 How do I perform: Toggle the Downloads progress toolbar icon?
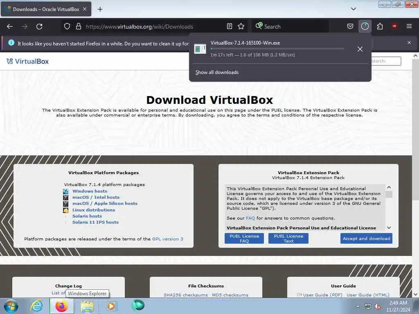365,26
